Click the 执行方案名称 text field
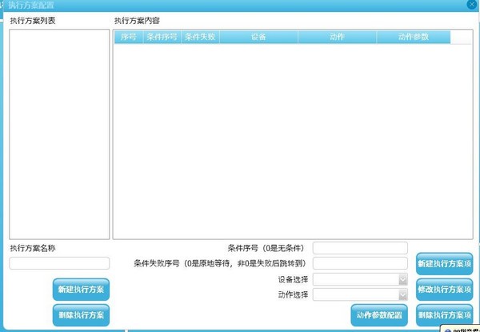480x332 pixels. click(x=59, y=263)
